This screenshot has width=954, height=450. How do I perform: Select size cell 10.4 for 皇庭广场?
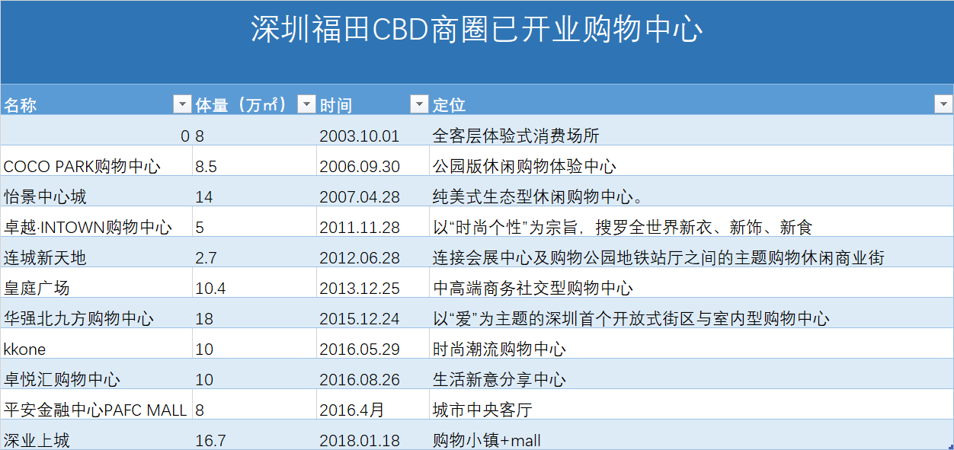255,282
